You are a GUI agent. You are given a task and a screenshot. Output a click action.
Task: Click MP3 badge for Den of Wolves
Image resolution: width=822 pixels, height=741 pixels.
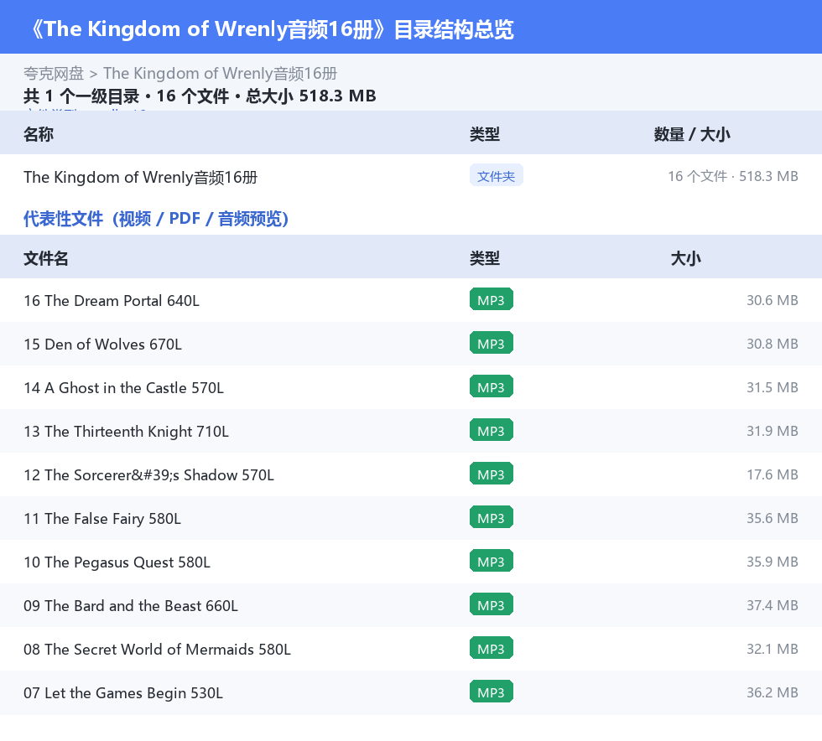point(492,343)
